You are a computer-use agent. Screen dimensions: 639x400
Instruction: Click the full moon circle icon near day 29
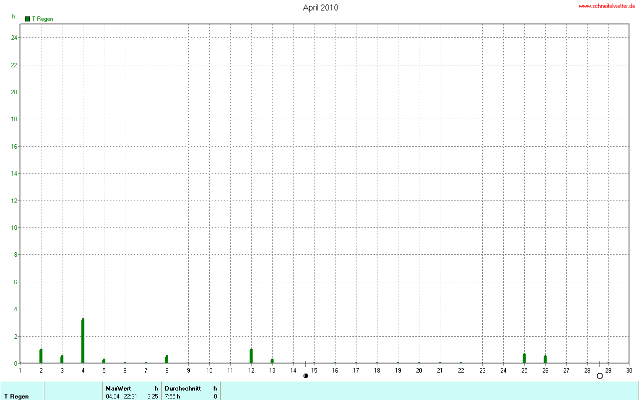coord(600,376)
